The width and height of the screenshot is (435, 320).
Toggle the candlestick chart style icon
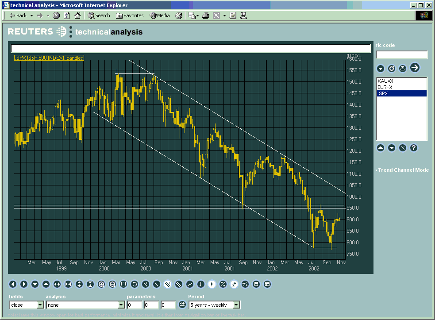coord(212,284)
